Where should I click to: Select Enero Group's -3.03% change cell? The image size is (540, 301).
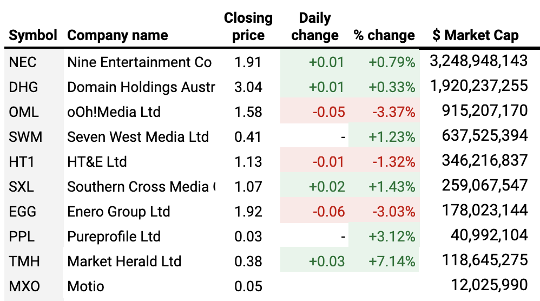393,212
